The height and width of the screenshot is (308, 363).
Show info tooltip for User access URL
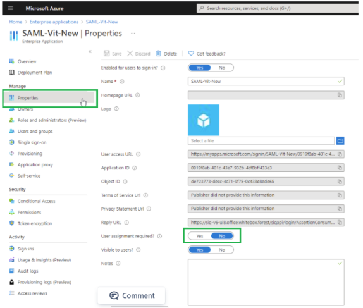coord(138,154)
